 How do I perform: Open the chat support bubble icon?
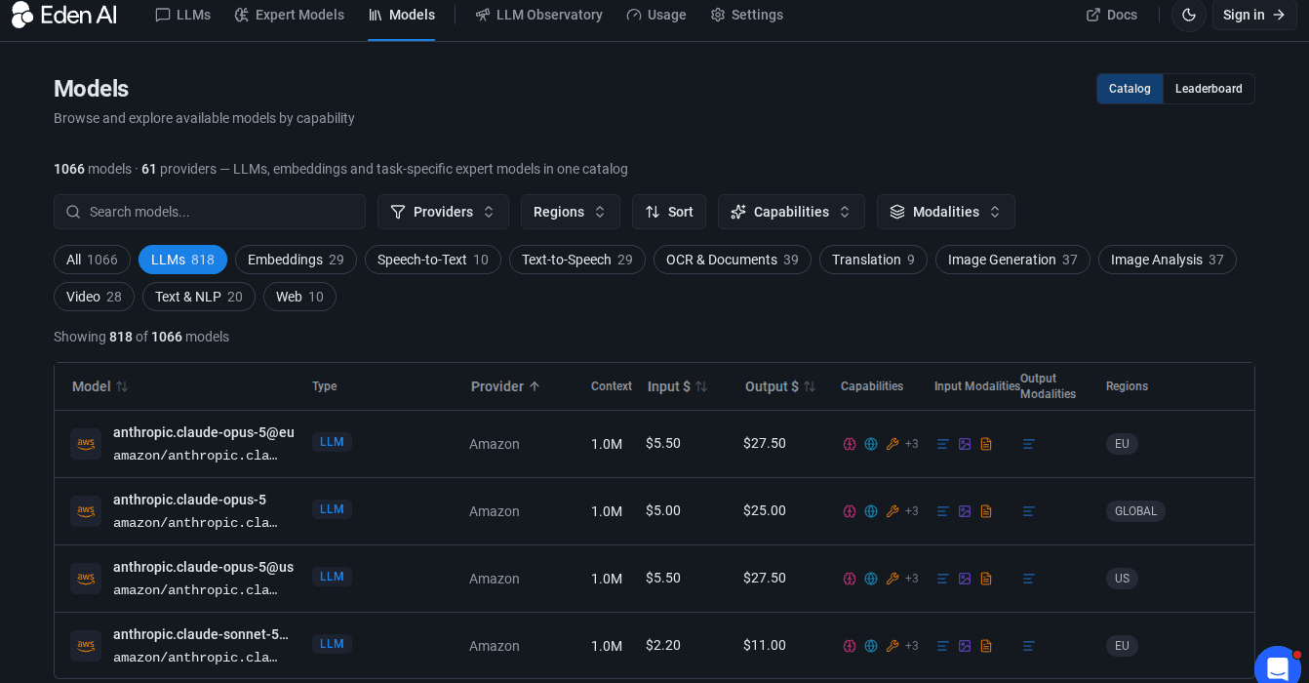click(1278, 668)
